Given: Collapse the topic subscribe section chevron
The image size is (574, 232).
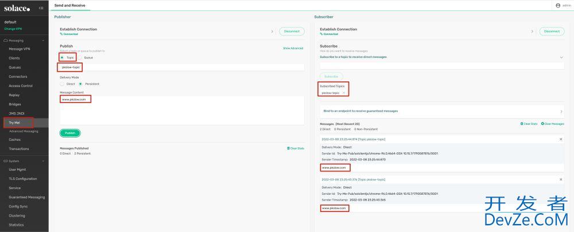Looking at the screenshot, I should pyautogui.click(x=561, y=57).
